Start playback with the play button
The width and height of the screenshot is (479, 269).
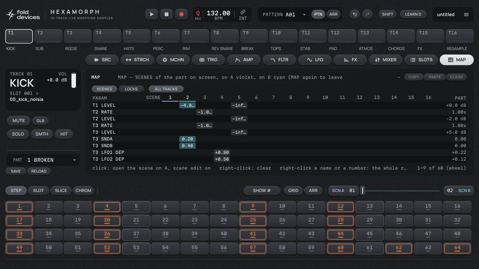click(152, 14)
